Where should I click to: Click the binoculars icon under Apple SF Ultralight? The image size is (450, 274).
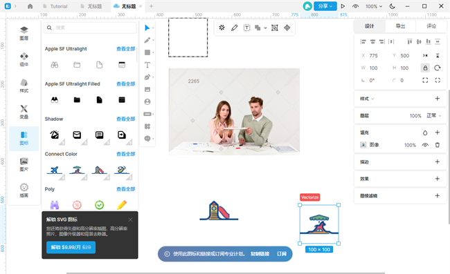(55, 65)
